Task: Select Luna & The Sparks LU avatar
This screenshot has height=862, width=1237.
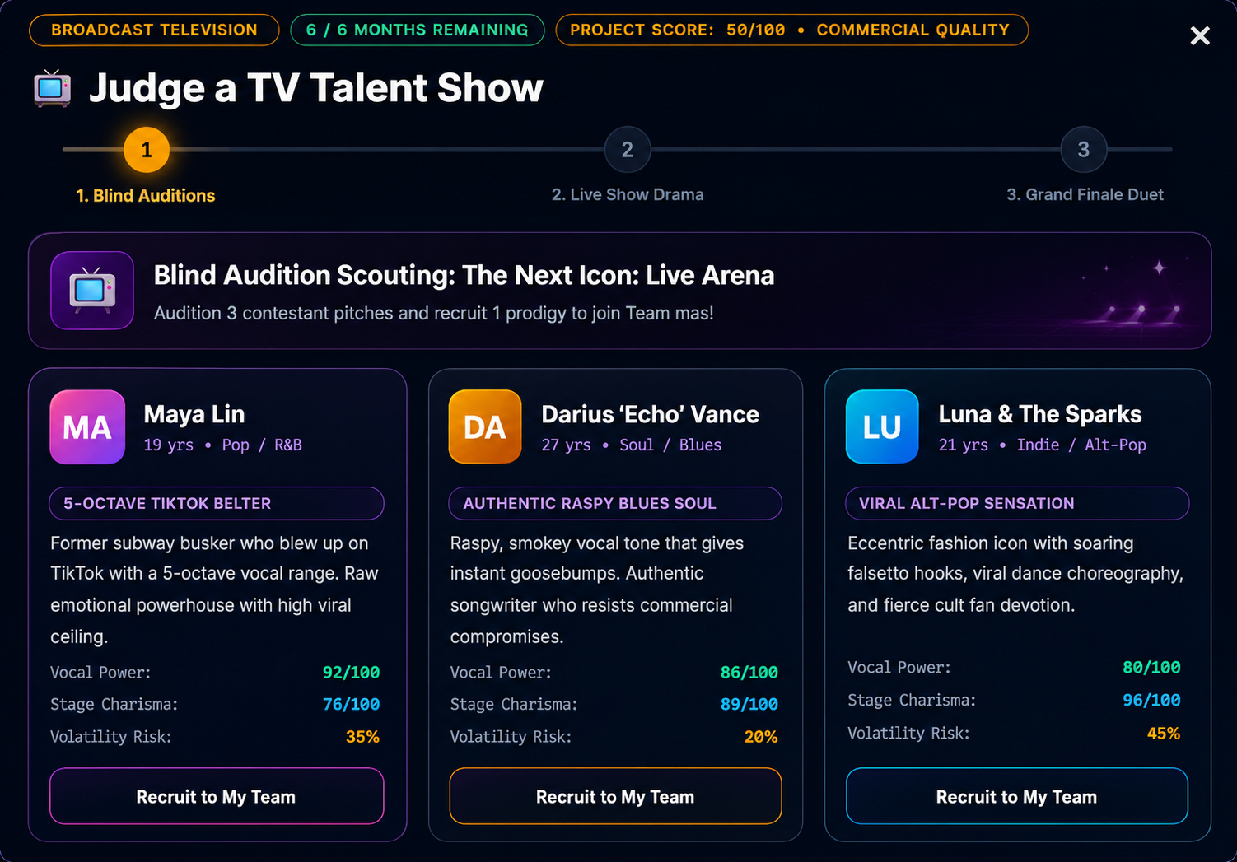Action: tap(882, 426)
